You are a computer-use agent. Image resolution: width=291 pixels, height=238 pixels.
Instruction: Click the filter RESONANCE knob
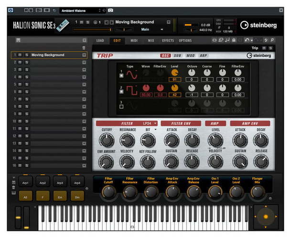(127, 140)
